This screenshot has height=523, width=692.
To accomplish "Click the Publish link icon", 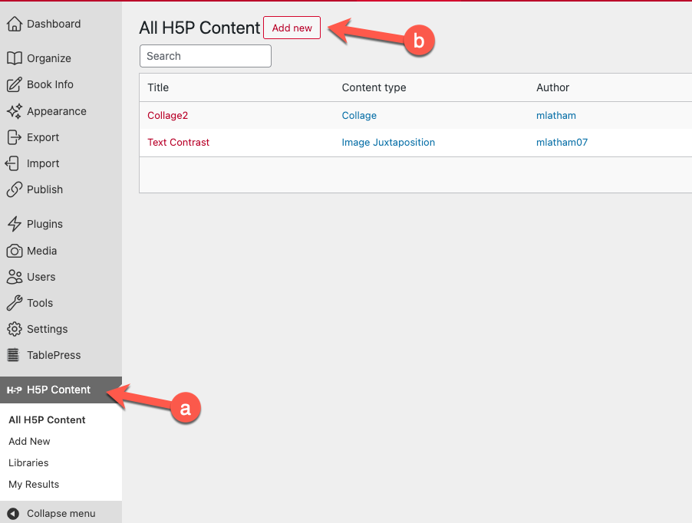I will [14, 189].
